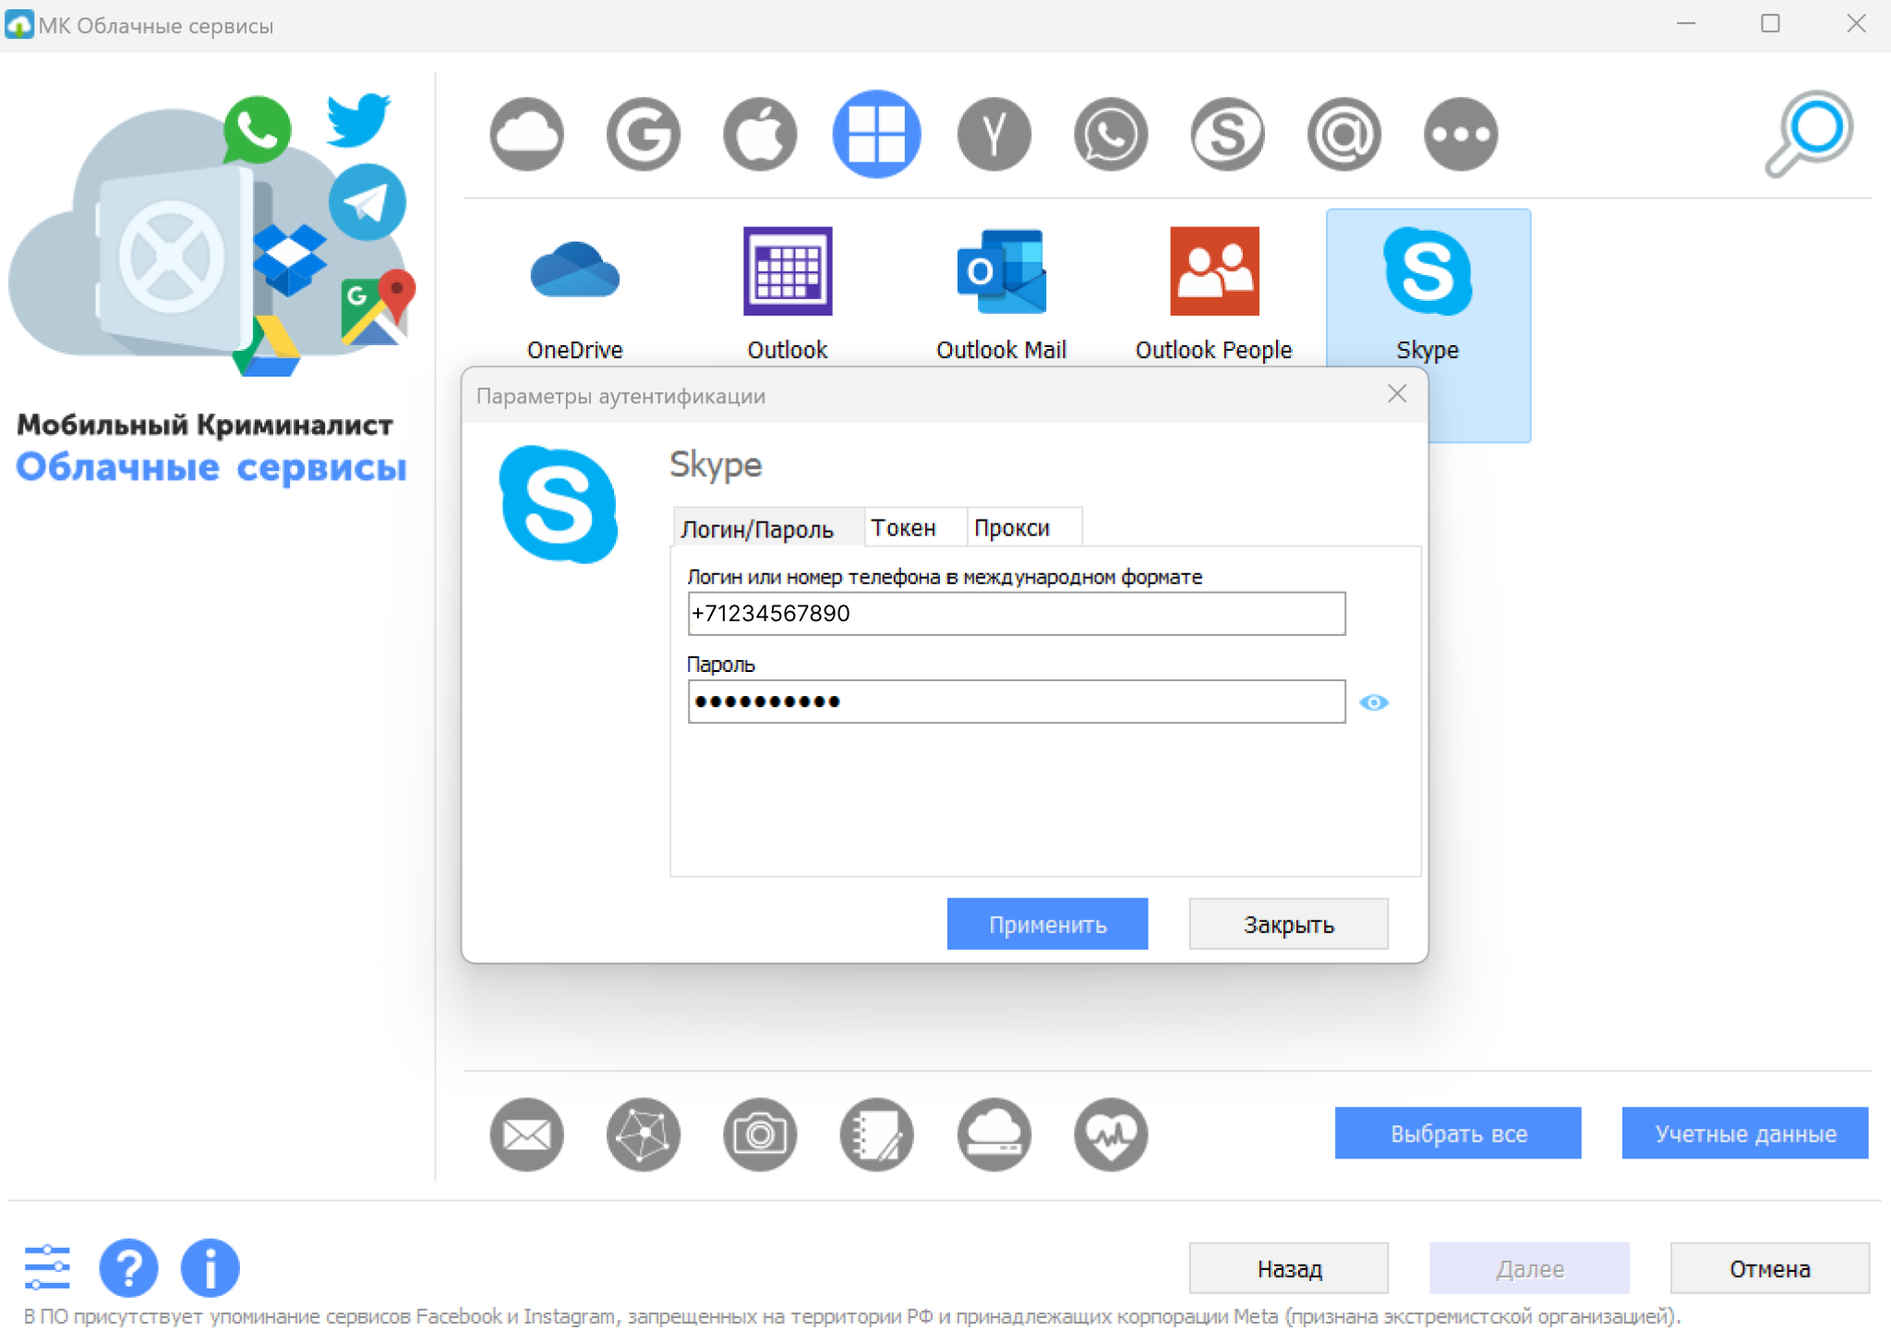Viewport: 1891px width, 1331px height.
Task: Show password with the eye icon
Action: (1374, 702)
